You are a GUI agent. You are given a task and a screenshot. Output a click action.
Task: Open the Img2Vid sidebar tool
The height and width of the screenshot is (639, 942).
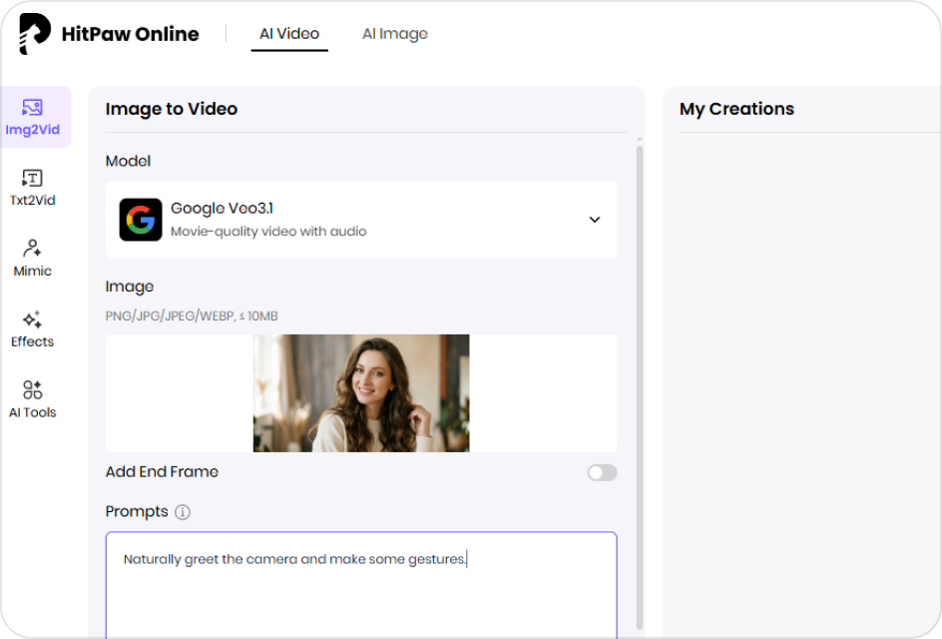(33, 117)
